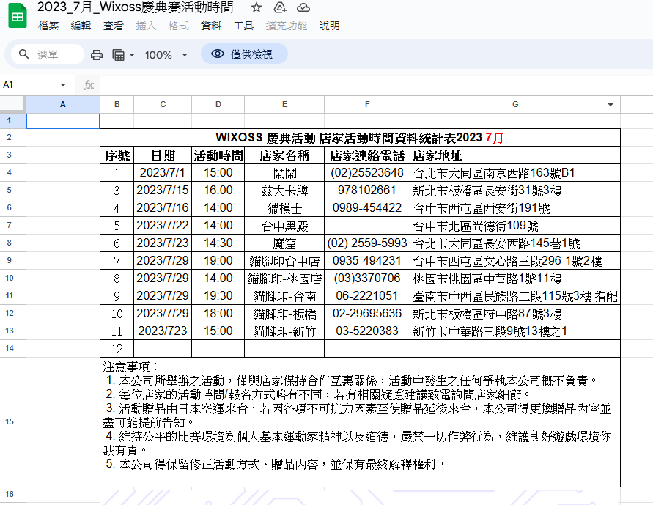This screenshot has width=653, height=505.
Task: Click the add to Drive shortcut icon
Action: click(280, 7)
